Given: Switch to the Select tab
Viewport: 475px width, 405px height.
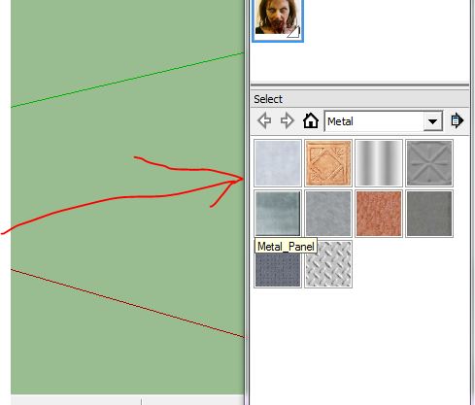Looking at the screenshot, I should click(268, 99).
